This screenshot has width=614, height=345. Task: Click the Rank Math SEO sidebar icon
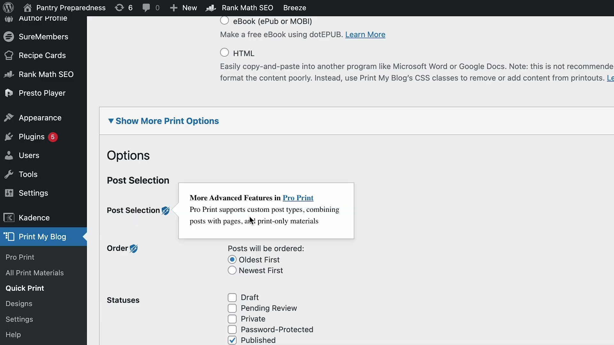pos(9,74)
